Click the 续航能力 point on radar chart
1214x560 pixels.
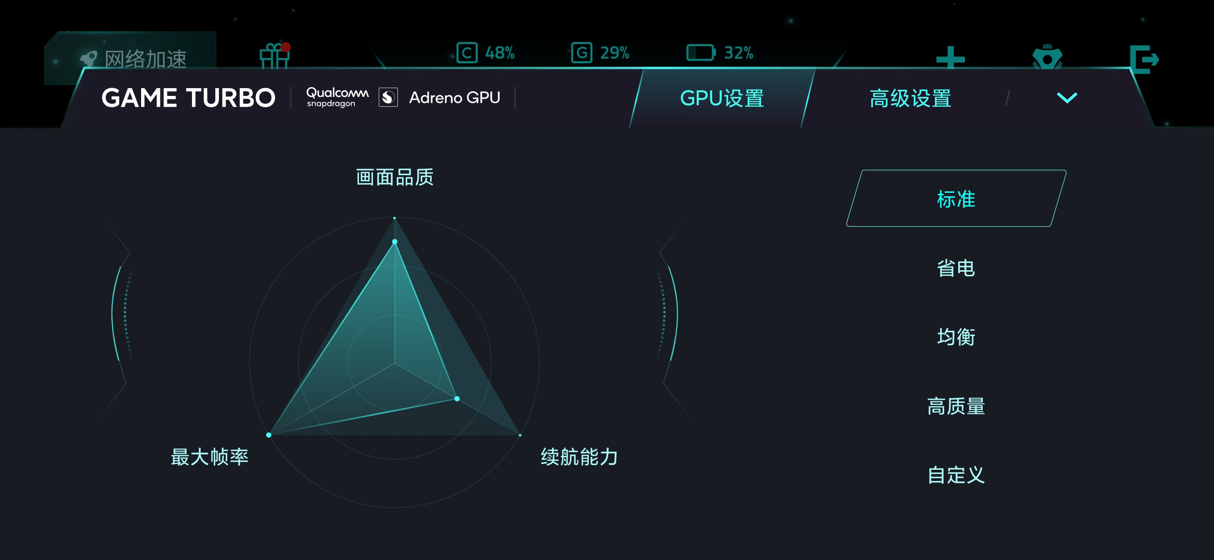coord(457,399)
